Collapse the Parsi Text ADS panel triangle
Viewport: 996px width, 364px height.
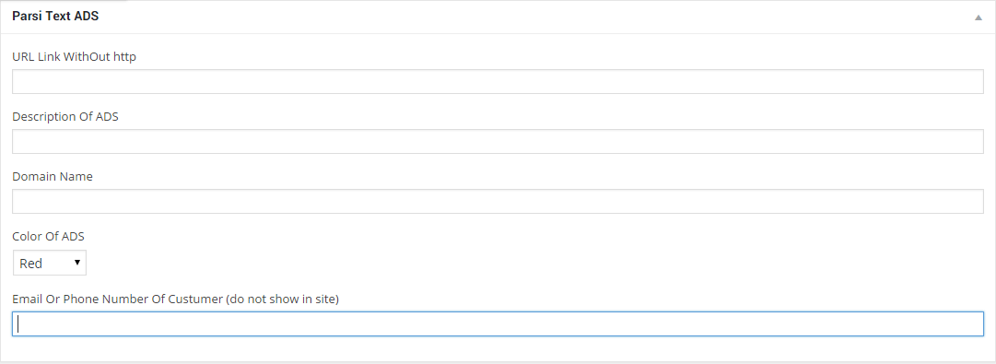click(978, 18)
